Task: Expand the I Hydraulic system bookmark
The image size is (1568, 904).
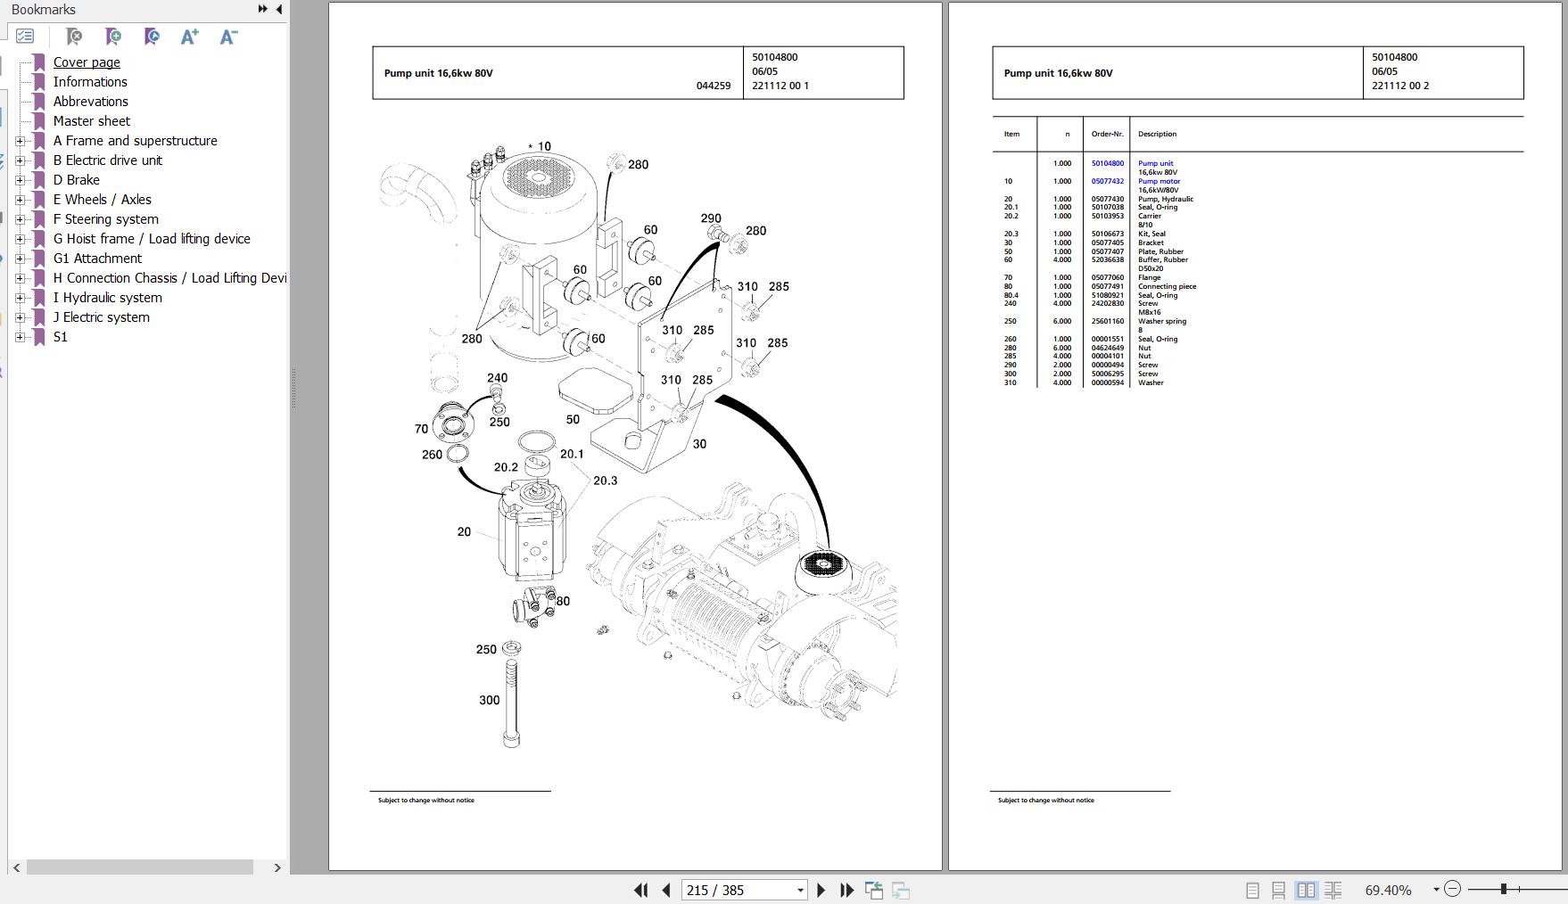Action: pyautogui.click(x=20, y=298)
